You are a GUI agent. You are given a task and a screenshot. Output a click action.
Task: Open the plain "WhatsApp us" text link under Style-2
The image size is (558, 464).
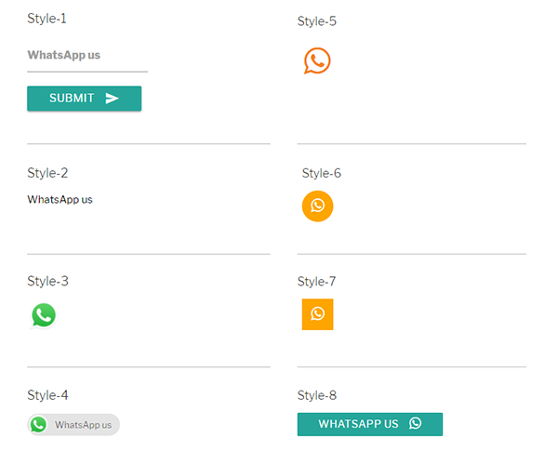point(60,199)
